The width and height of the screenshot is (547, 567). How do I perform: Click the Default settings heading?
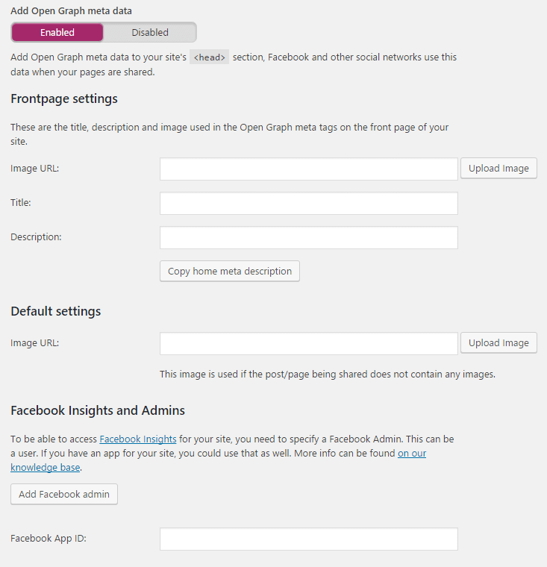56,311
